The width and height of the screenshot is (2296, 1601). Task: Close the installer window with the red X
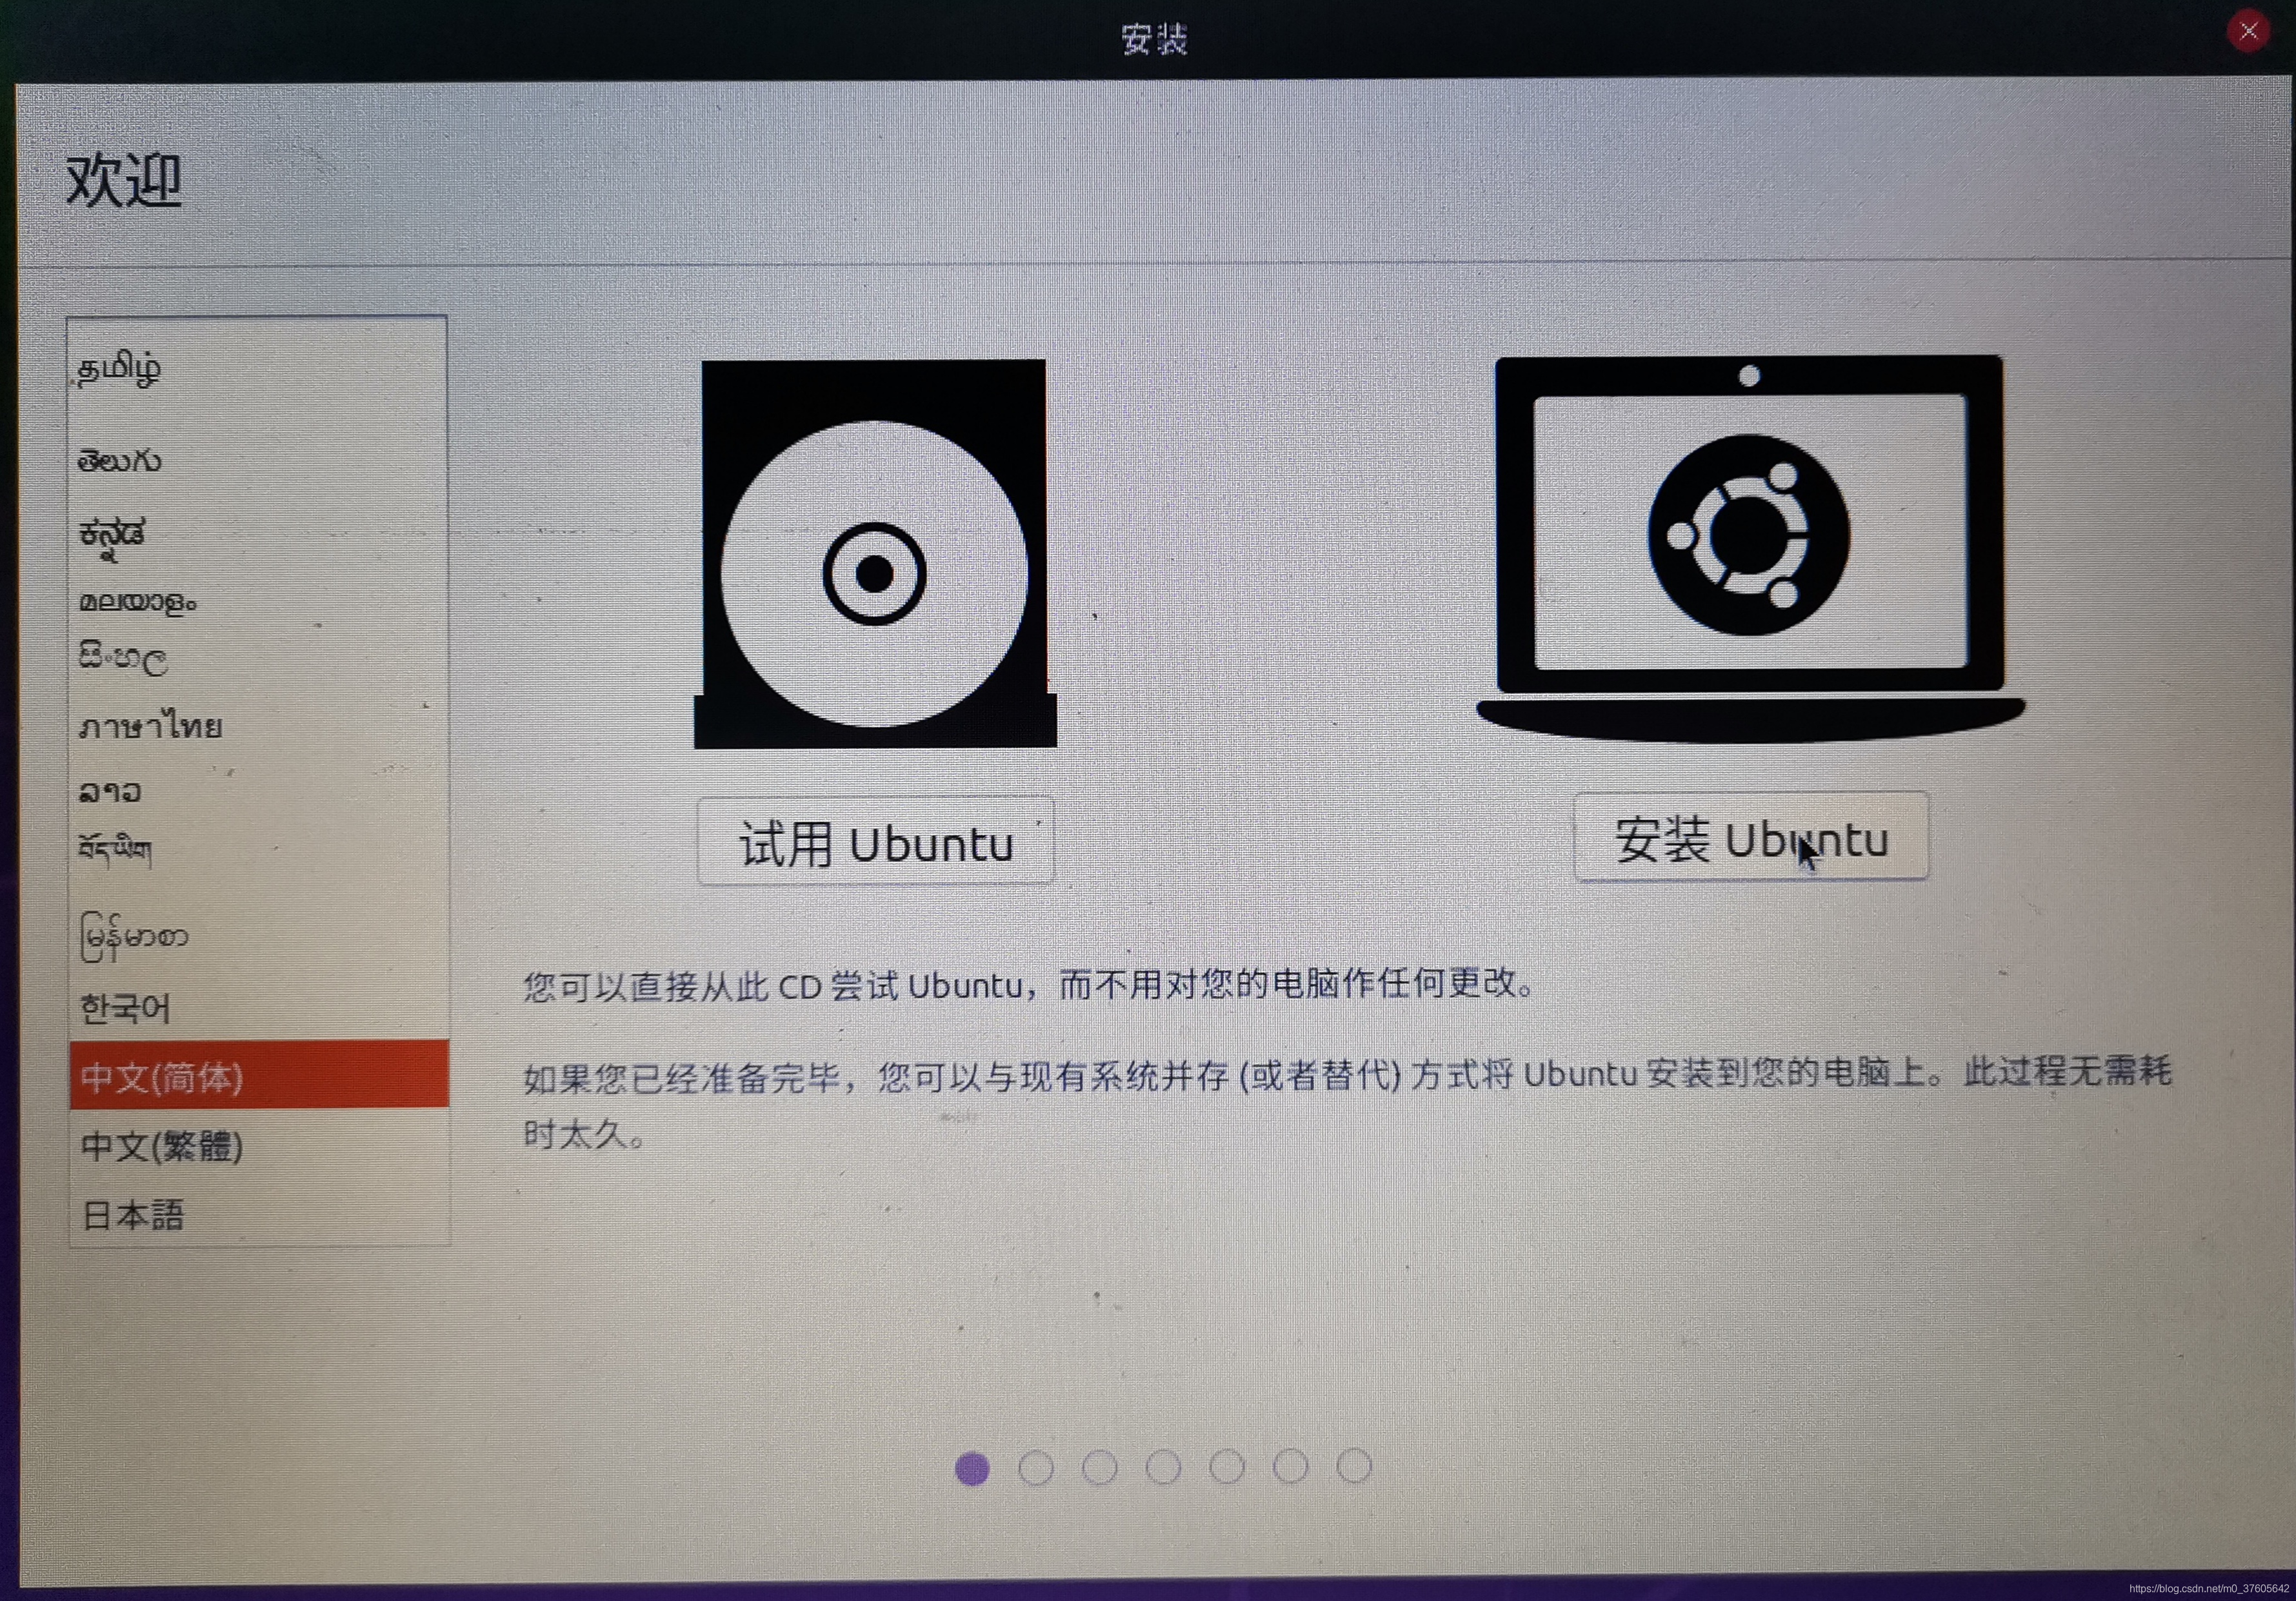tap(2248, 31)
